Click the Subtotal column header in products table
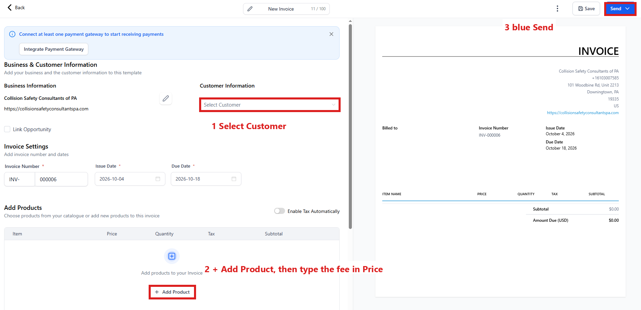Image resolution: width=641 pixels, height=310 pixels. pos(274,234)
